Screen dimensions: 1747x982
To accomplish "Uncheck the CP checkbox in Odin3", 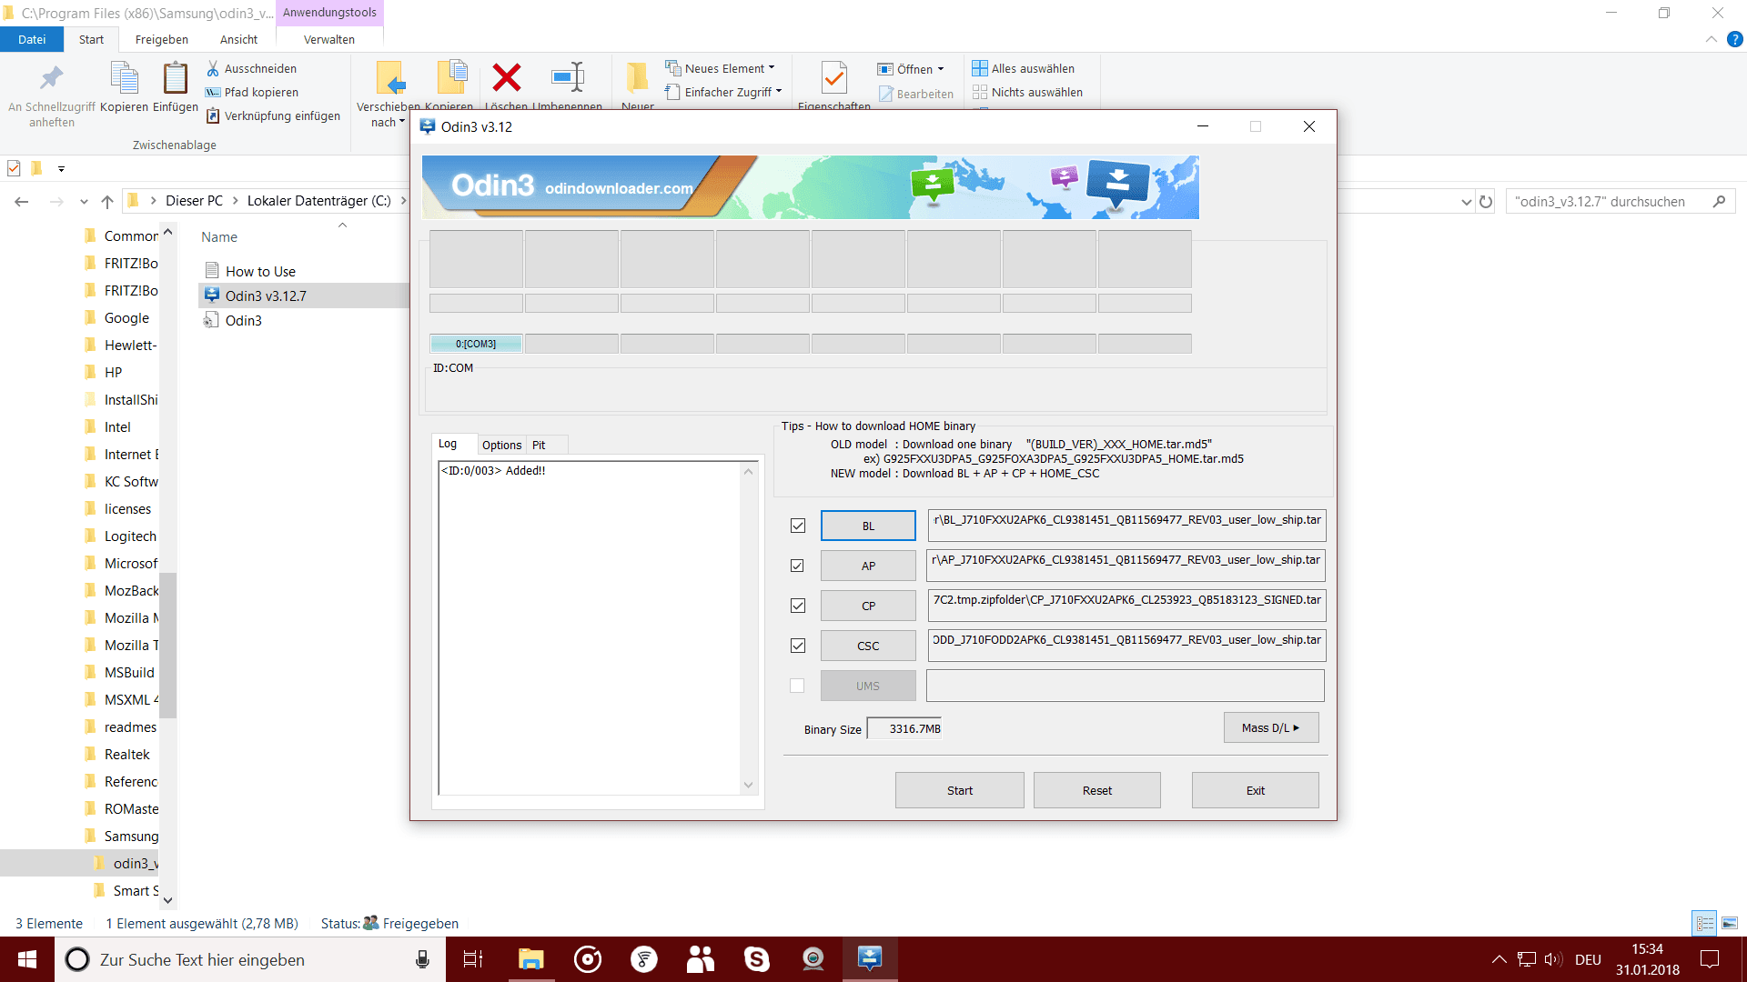I will 798,606.
